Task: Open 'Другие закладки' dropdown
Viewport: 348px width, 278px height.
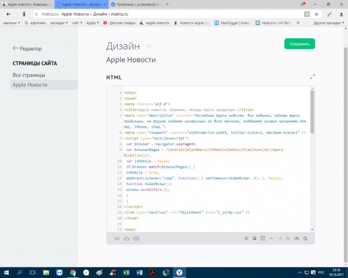Action: [328, 23]
